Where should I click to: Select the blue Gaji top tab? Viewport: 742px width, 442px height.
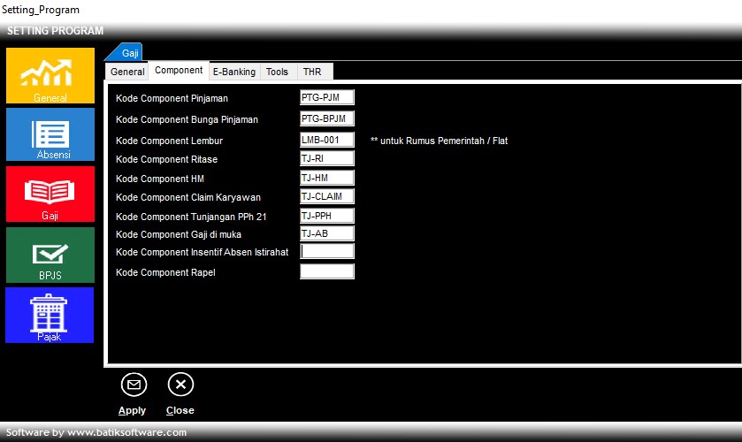click(129, 53)
